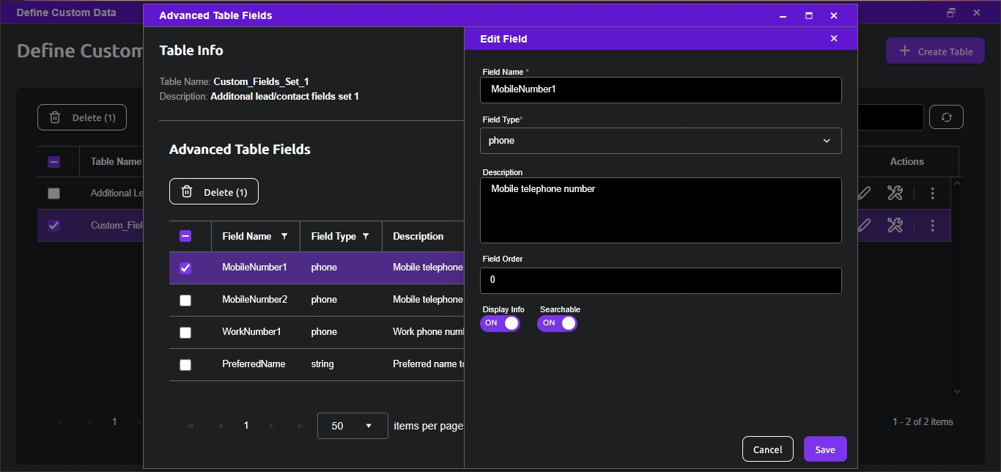
Task: Select the PreferredName field name cell
Action: 254,364
